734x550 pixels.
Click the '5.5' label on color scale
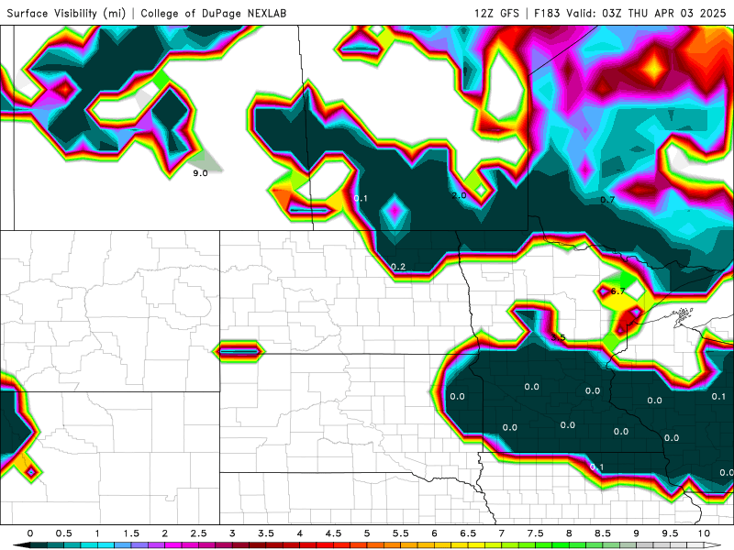click(401, 533)
